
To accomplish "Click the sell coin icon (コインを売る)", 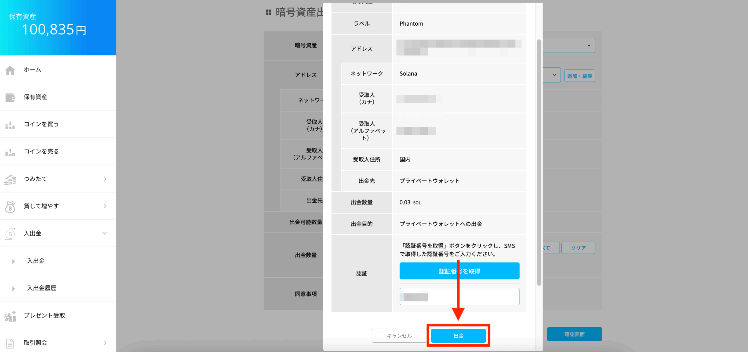I will (10, 152).
